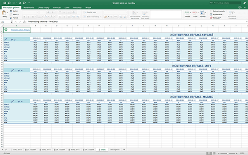
Task: Align text right
Action: (69, 17)
